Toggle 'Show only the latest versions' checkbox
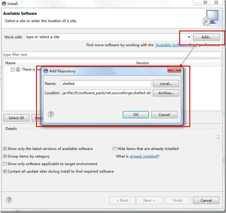Image resolution: width=226 pixels, height=213 pixels. coord(5,148)
